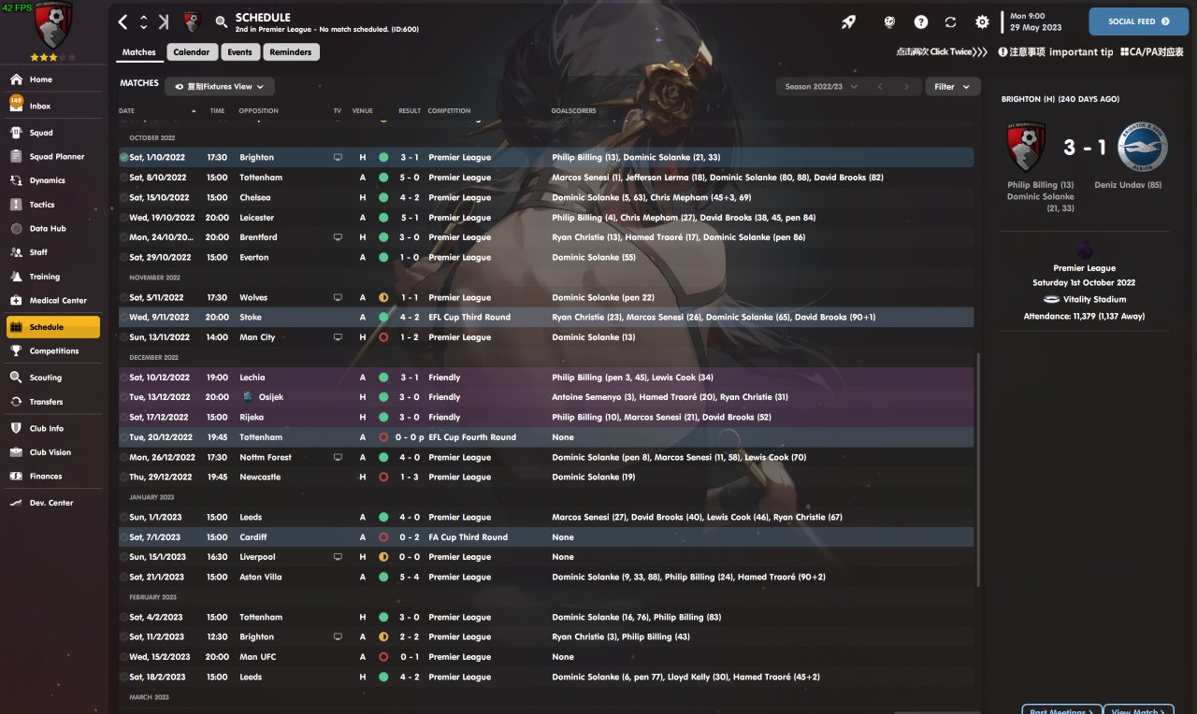Open the Fixtures View dropdown

(x=220, y=87)
